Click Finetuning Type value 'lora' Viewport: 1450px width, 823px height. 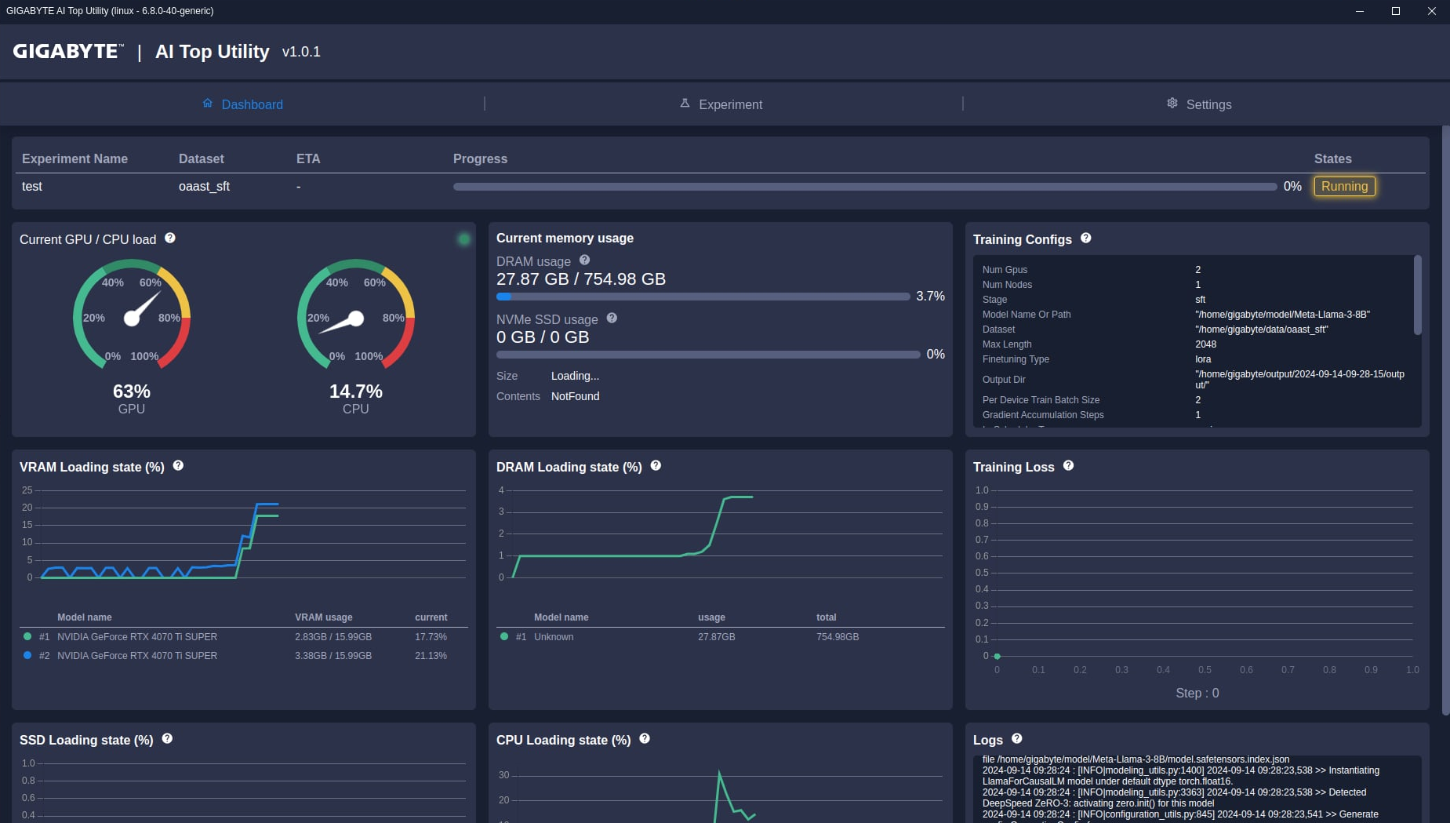pos(1203,359)
